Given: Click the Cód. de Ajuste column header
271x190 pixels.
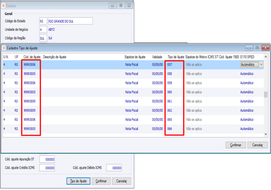Looking at the screenshot, I should tap(32, 57).
